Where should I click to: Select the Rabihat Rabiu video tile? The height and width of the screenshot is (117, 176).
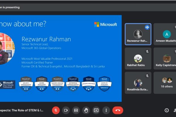(x=138, y=58)
